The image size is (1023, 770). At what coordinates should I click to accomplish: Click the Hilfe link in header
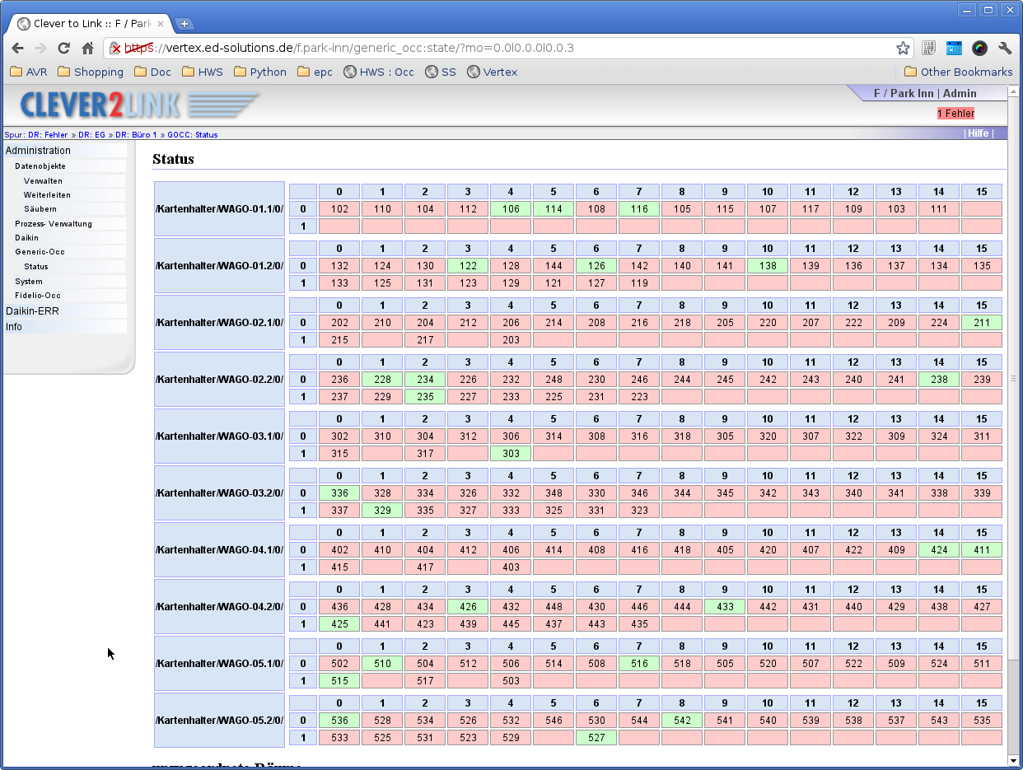(979, 133)
